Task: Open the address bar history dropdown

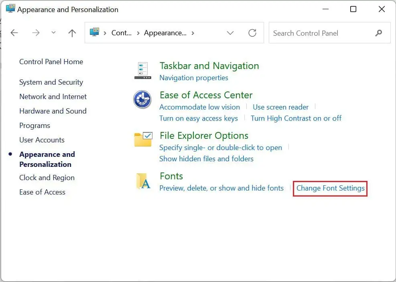Action: (x=230, y=33)
